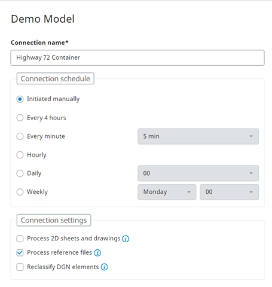Viewport: 272px width, 287px height.
Task: Open the Monday weekday dropdown
Action: coord(167,192)
